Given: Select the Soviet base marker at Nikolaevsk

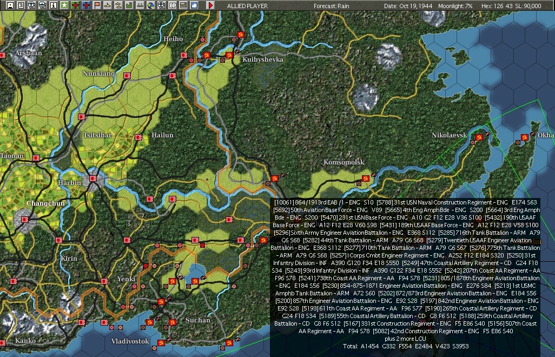Looking at the screenshot, I should (479, 137).
